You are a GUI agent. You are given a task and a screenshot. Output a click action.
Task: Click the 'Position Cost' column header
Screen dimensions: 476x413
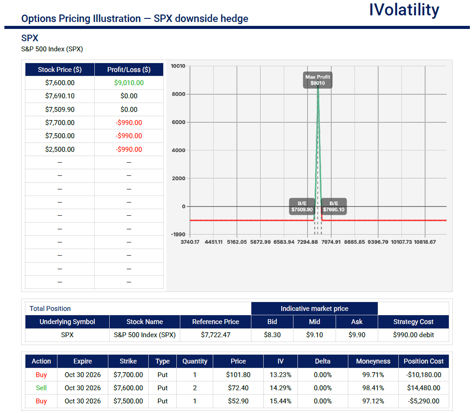(423, 361)
